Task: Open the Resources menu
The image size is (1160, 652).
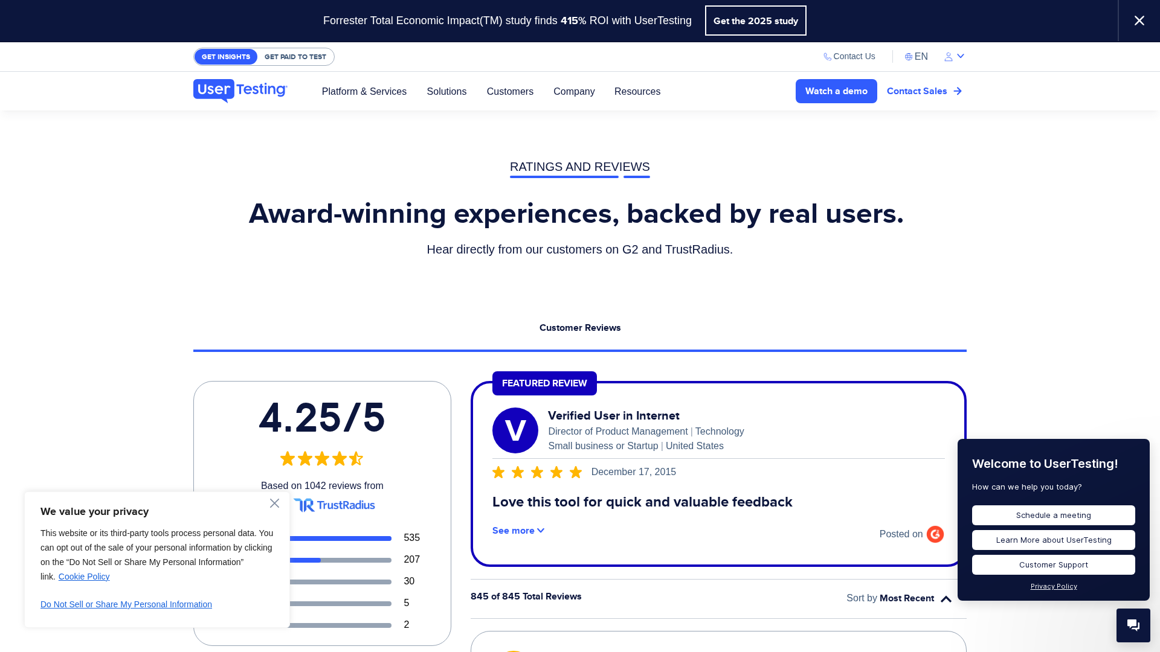Action: click(637, 92)
